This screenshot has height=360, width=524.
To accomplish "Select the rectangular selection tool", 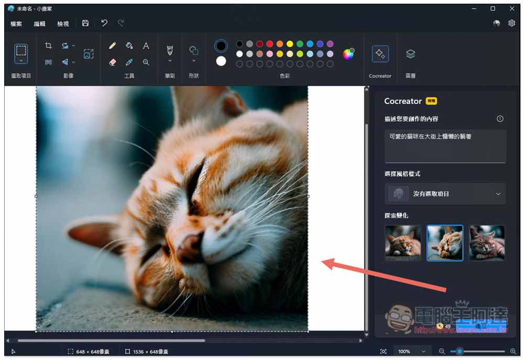I will click(x=21, y=50).
